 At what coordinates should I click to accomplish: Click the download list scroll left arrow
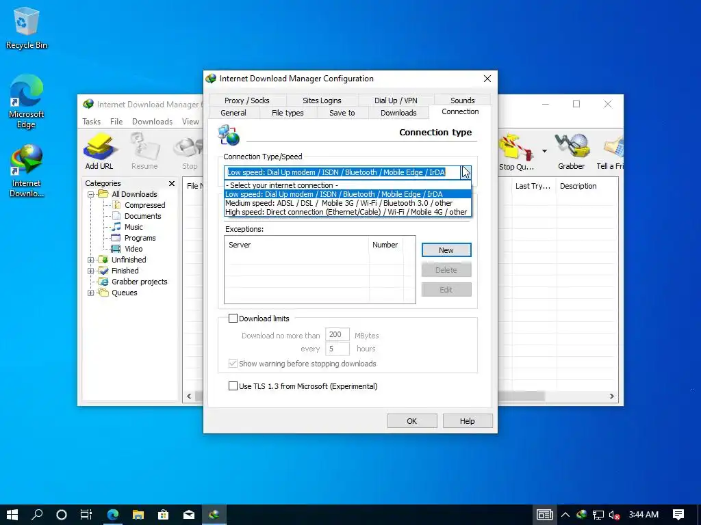point(189,396)
